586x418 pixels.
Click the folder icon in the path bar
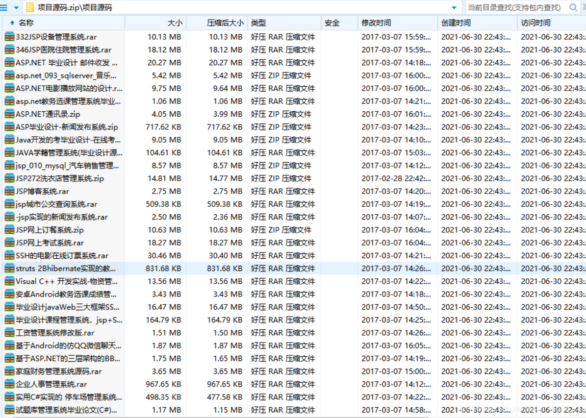point(30,7)
